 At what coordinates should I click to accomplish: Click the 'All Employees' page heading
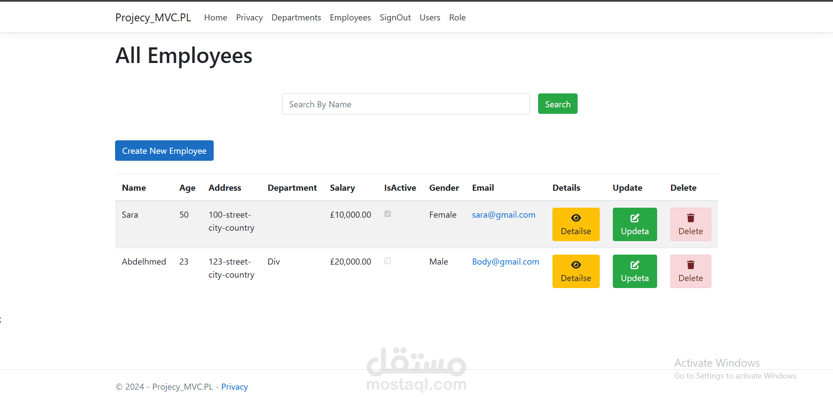coord(184,56)
